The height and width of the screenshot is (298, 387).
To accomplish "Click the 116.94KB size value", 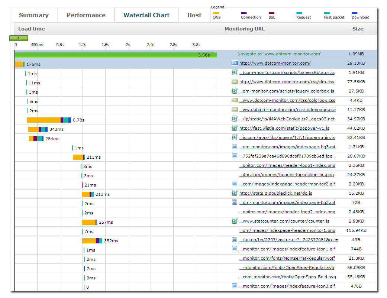I will coord(357,230).
